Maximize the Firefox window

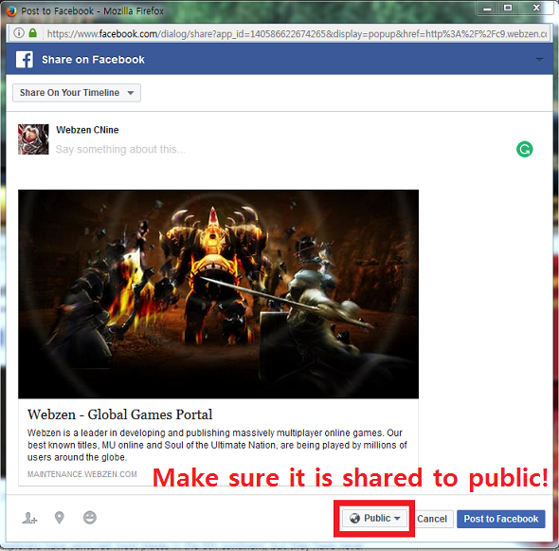(508, 8)
